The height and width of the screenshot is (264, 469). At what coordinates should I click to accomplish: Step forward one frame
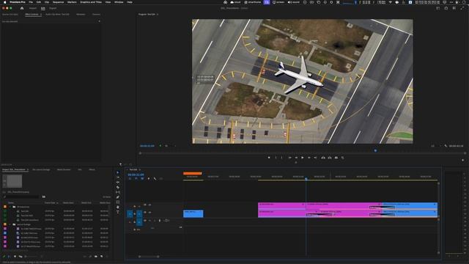(309, 158)
